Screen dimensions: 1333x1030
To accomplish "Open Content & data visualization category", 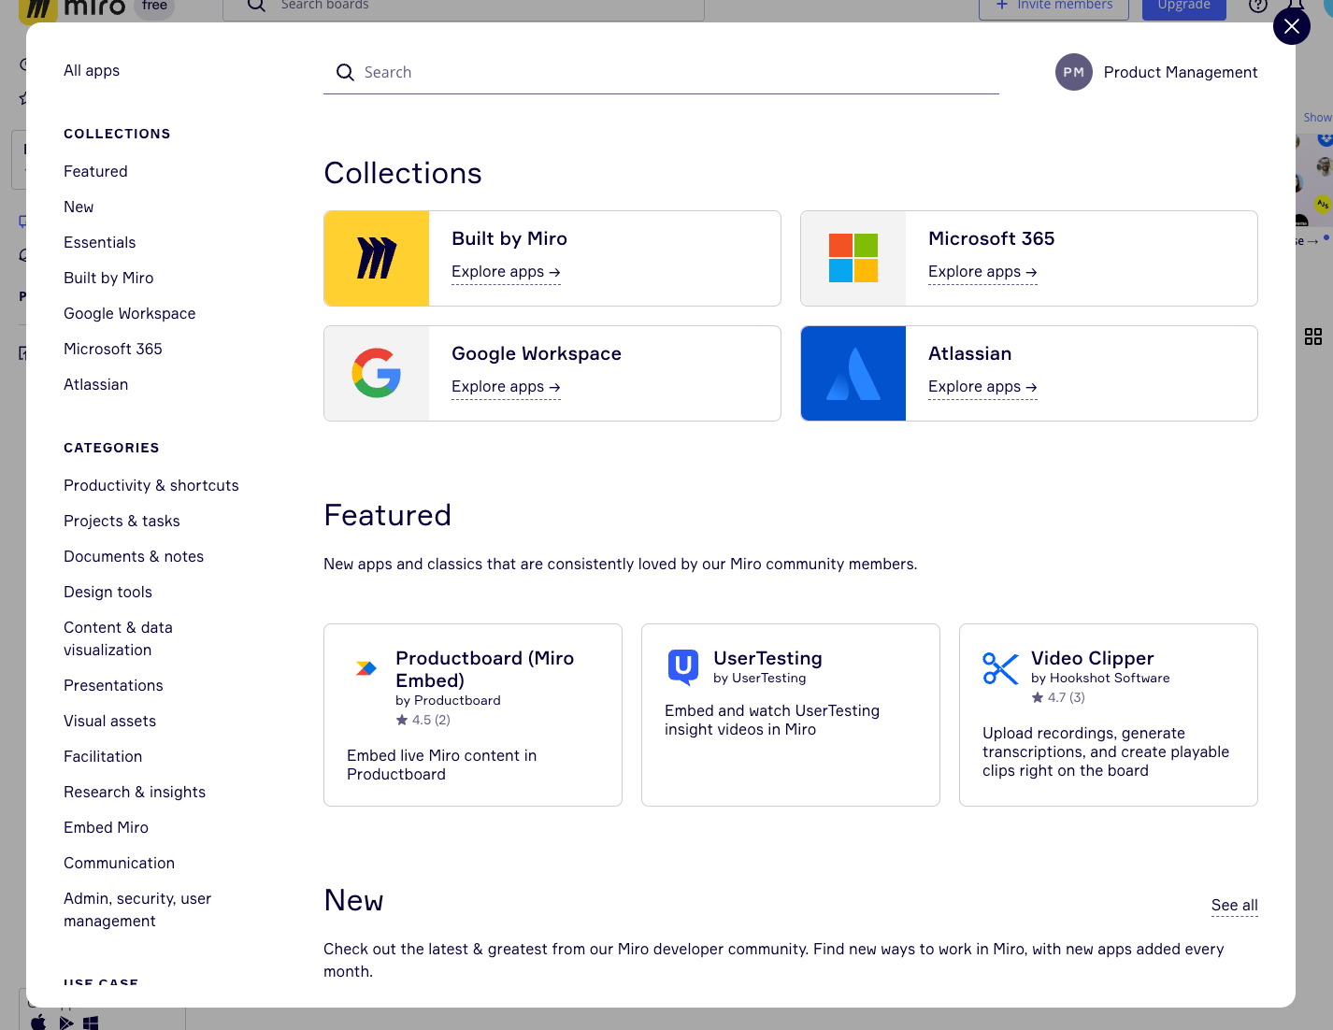I will click(118, 638).
